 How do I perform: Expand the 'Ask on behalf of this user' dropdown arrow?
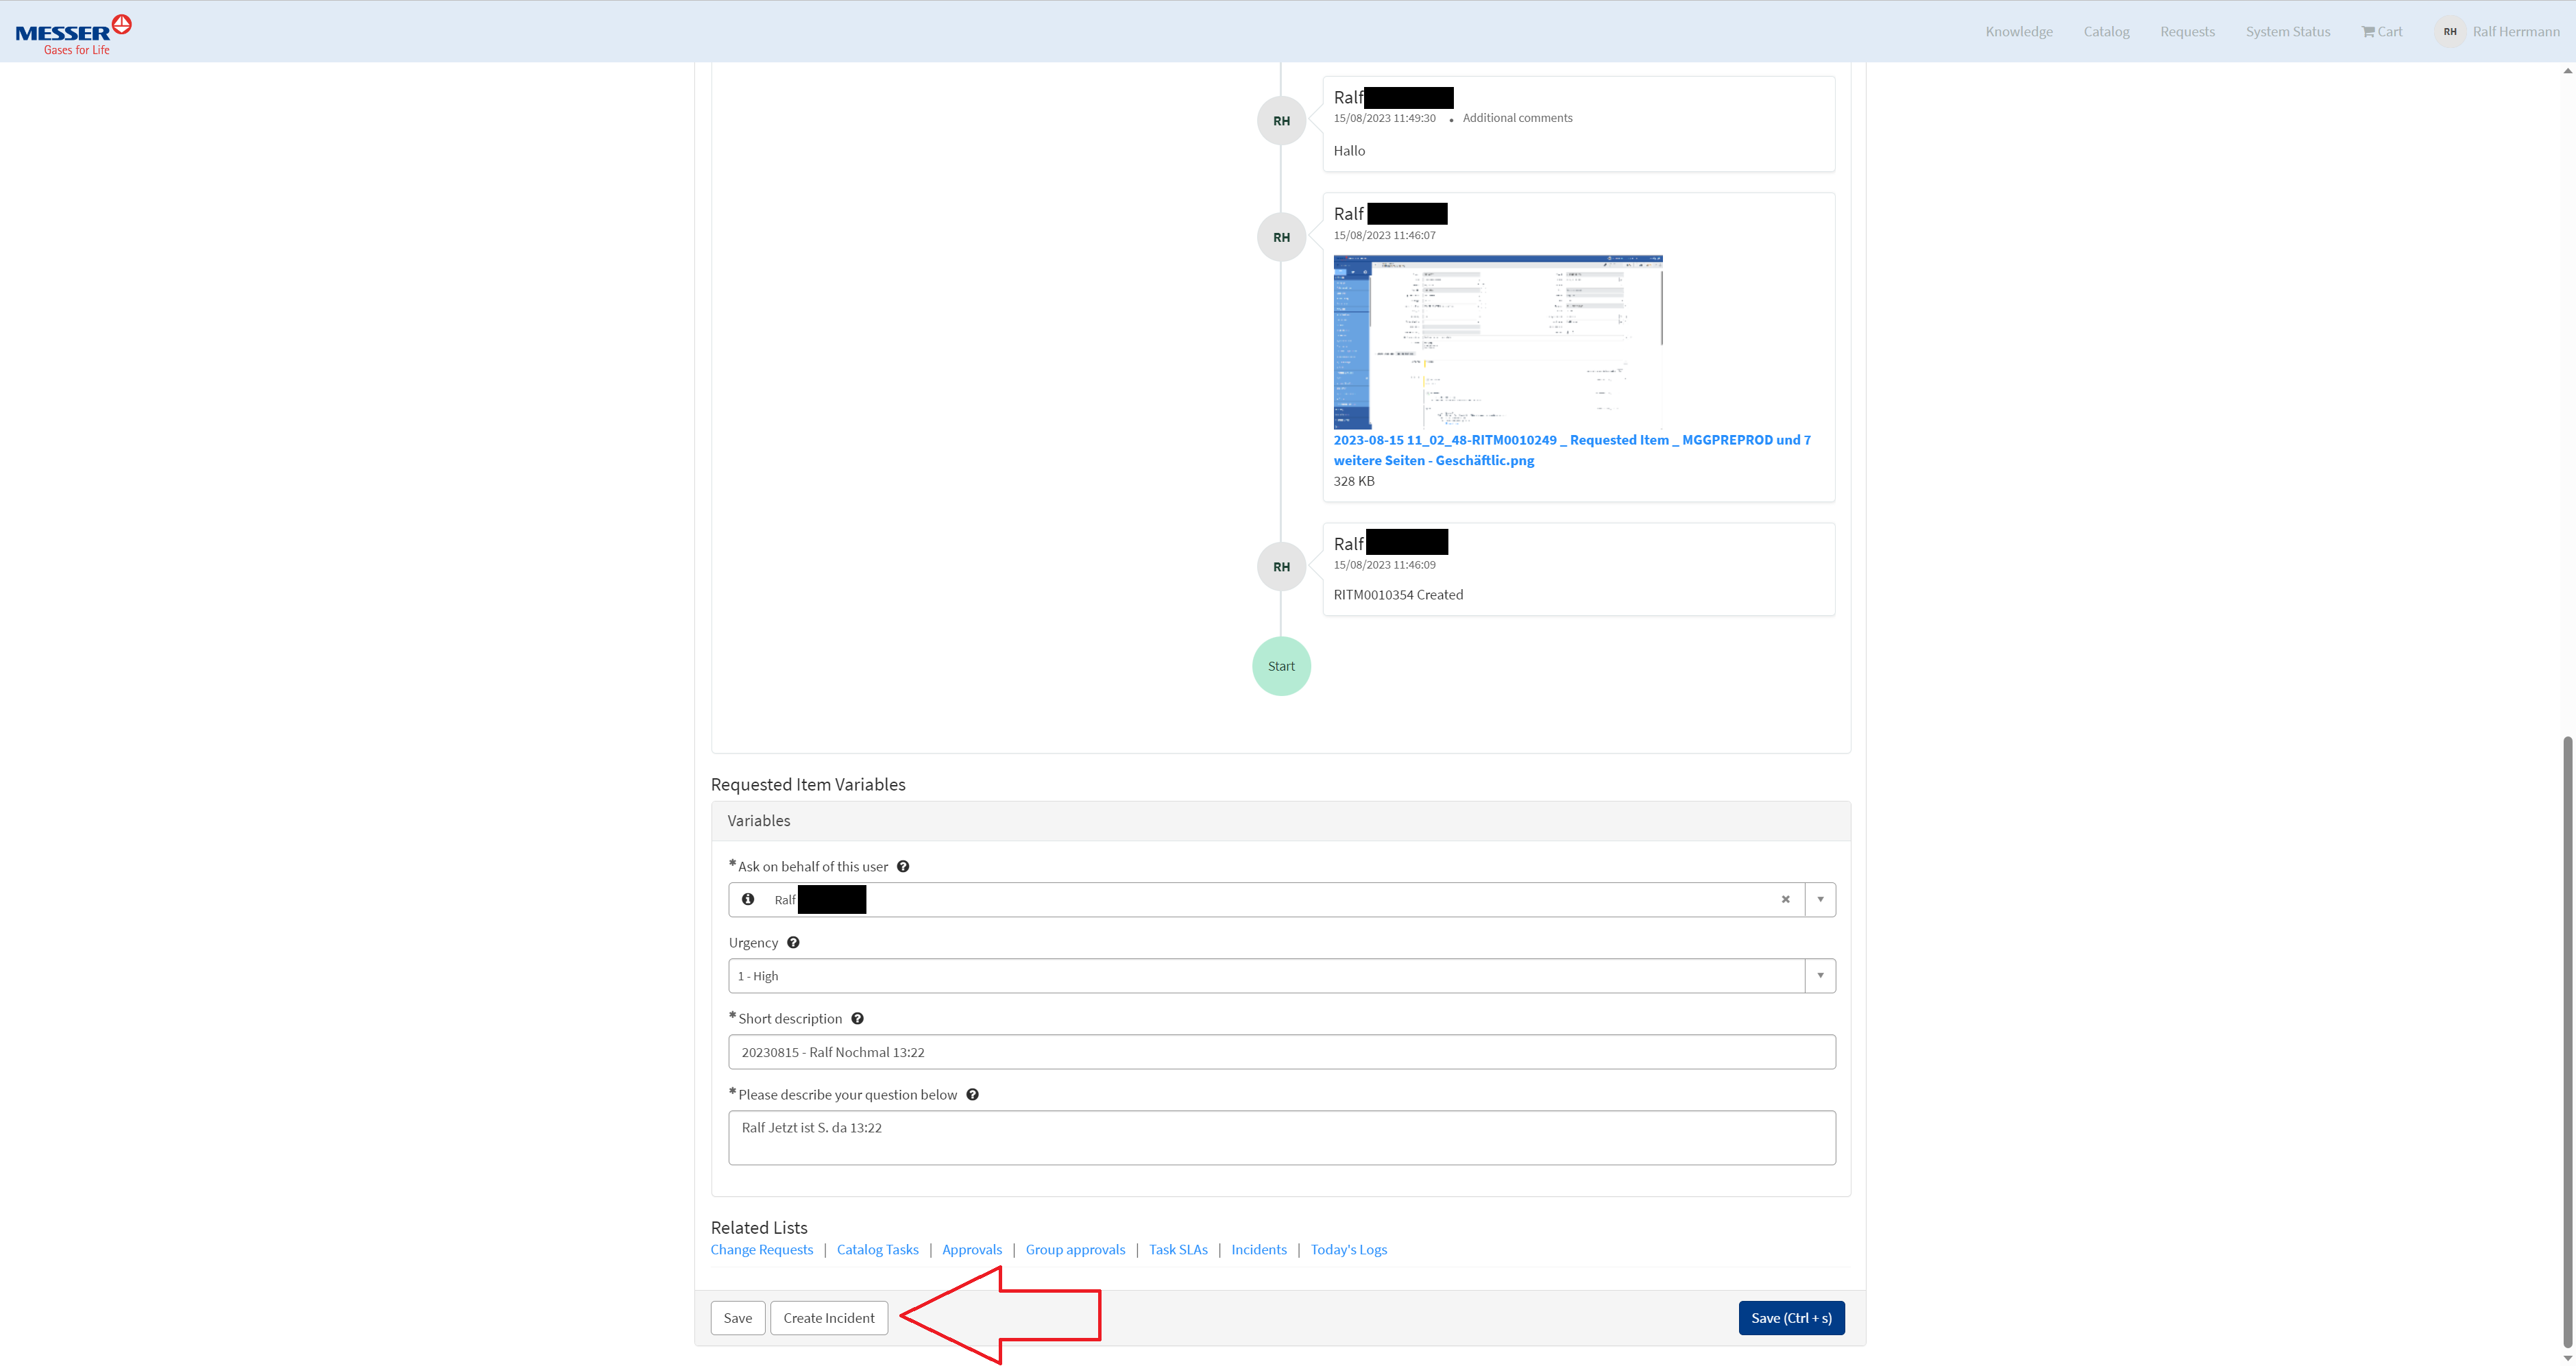click(x=1820, y=899)
